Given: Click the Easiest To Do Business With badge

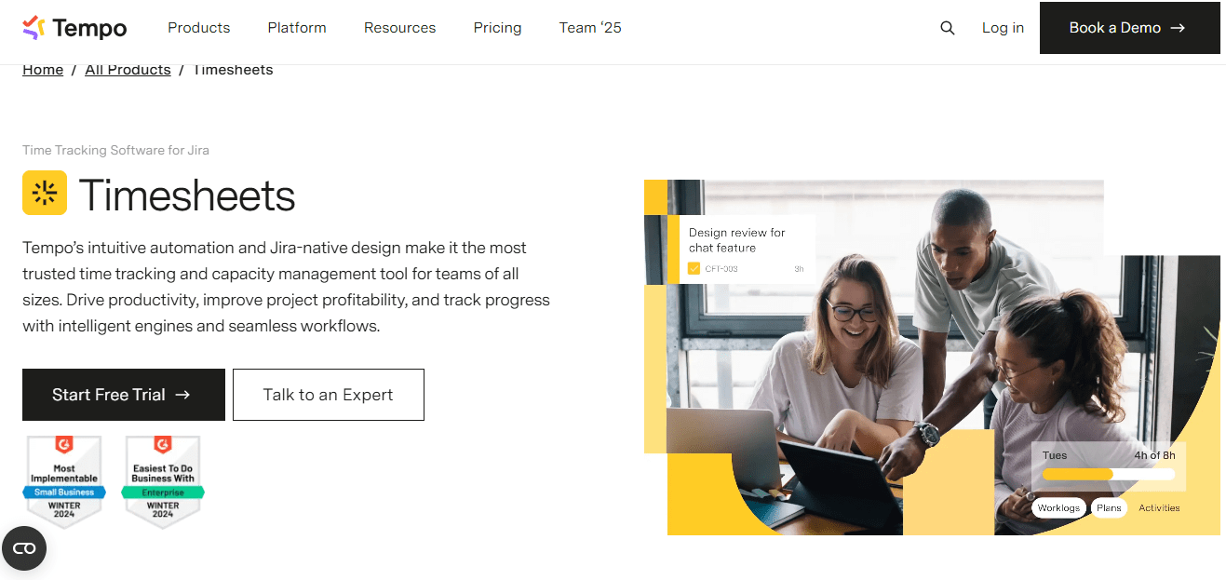Looking at the screenshot, I should [163, 481].
